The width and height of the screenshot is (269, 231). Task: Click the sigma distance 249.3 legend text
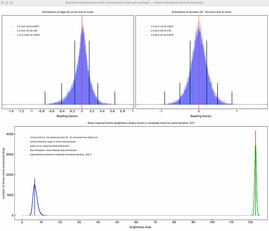[56, 155]
